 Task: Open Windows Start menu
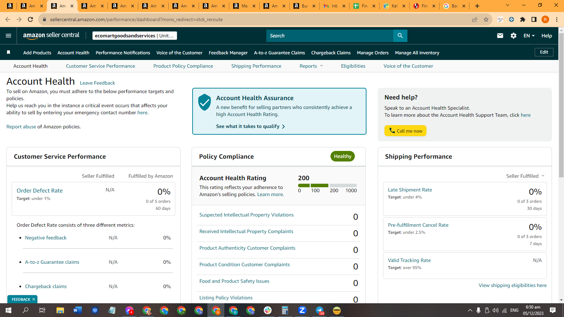point(8,310)
